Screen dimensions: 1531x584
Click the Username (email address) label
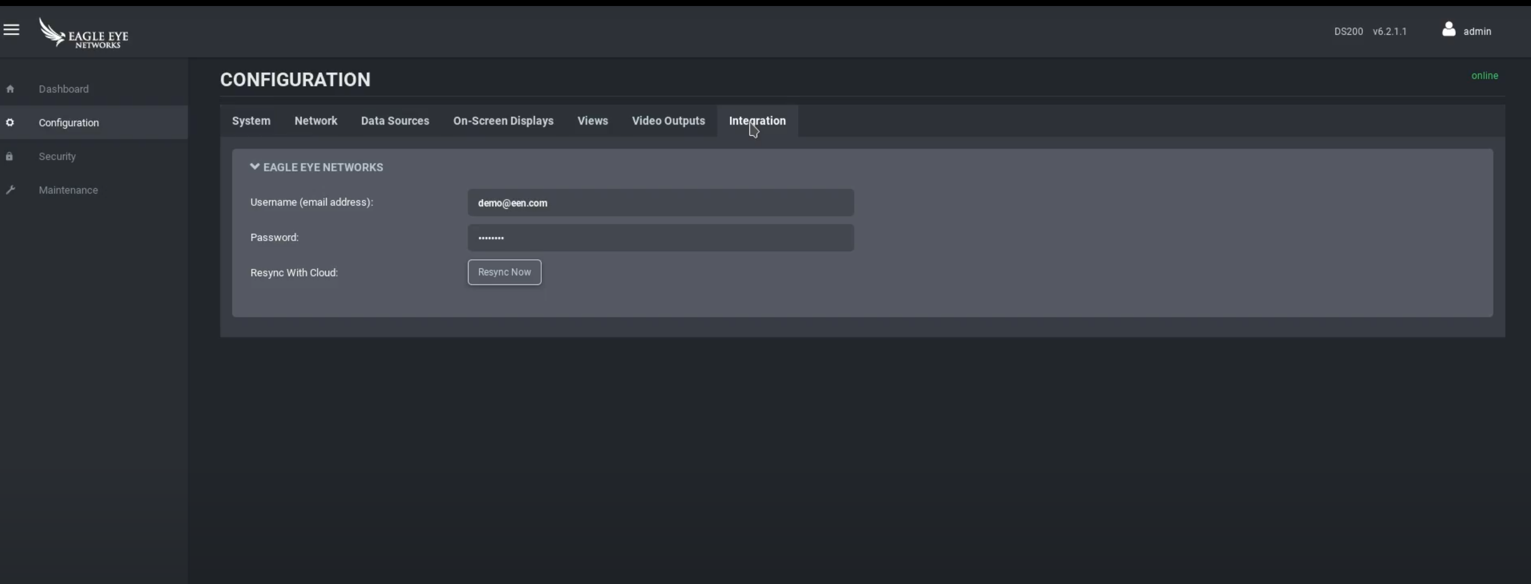[311, 202]
